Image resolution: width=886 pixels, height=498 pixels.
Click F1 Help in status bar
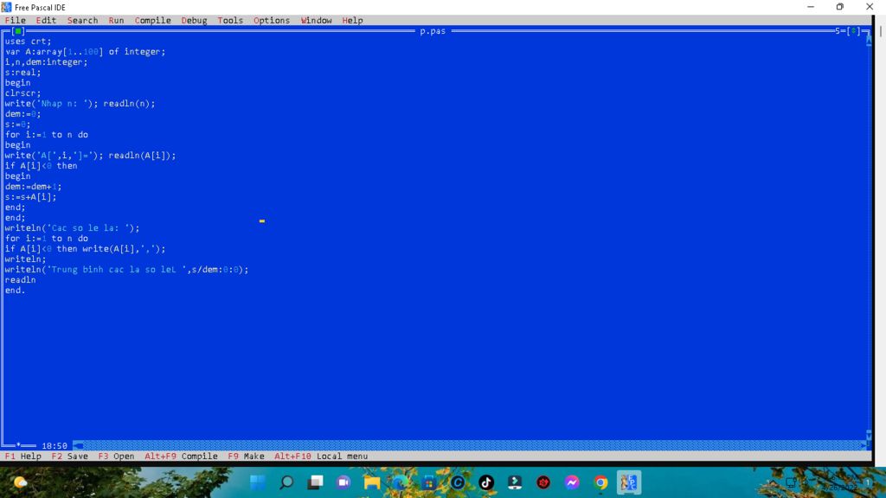(23, 456)
